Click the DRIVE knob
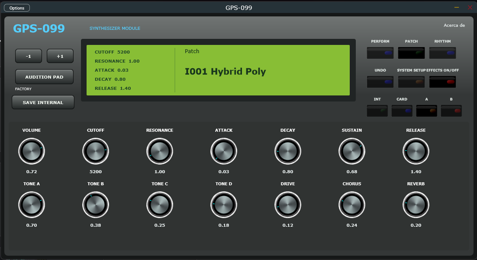477x260 pixels. (288, 205)
